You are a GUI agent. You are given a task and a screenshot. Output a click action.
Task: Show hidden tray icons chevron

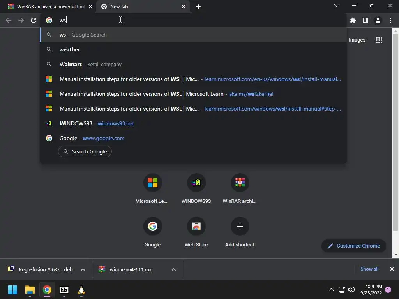click(x=331, y=290)
